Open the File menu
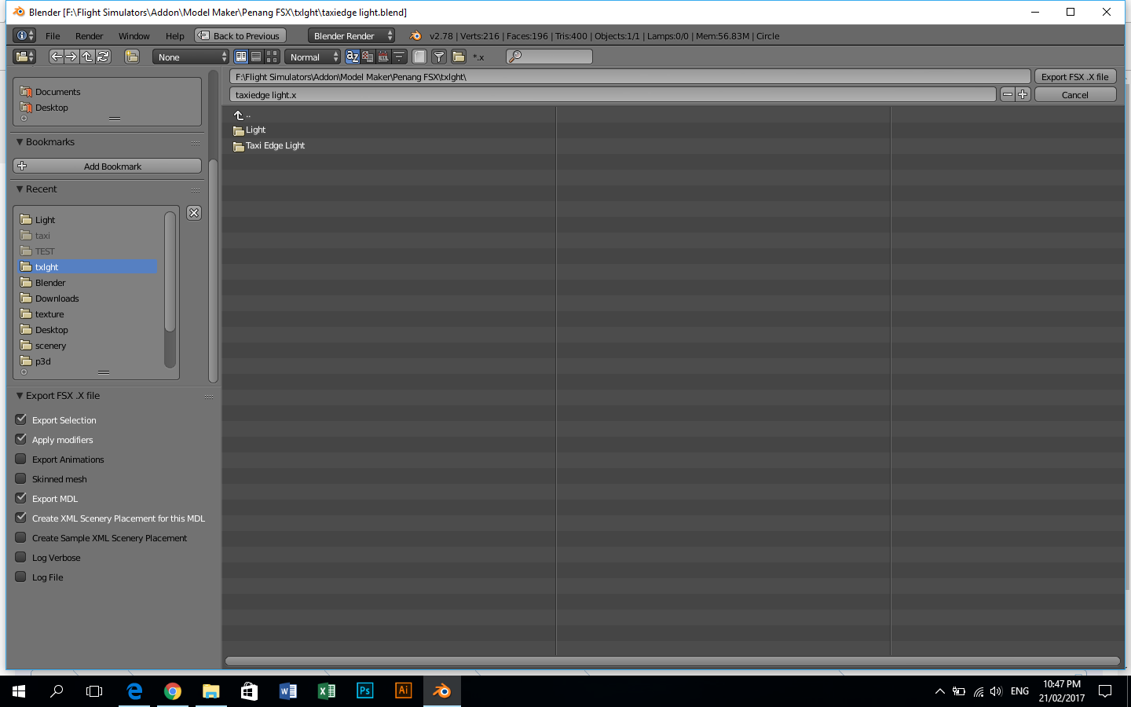This screenshot has width=1131, height=707. [x=52, y=35]
